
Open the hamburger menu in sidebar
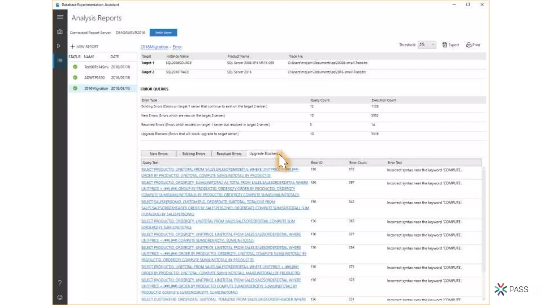tap(60, 17)
